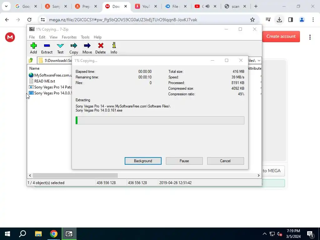Bookmark this page with the star icon

252,20
